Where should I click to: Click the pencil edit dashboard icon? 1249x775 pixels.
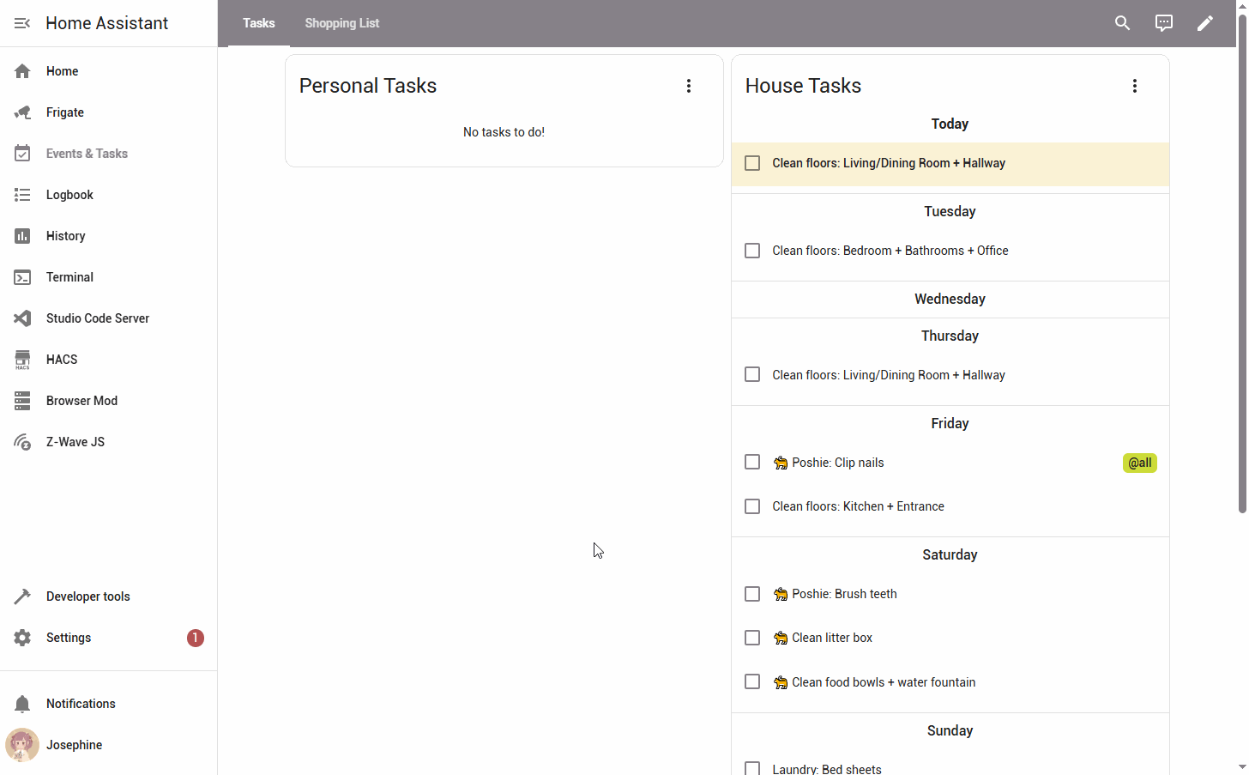pos(1204,23)
